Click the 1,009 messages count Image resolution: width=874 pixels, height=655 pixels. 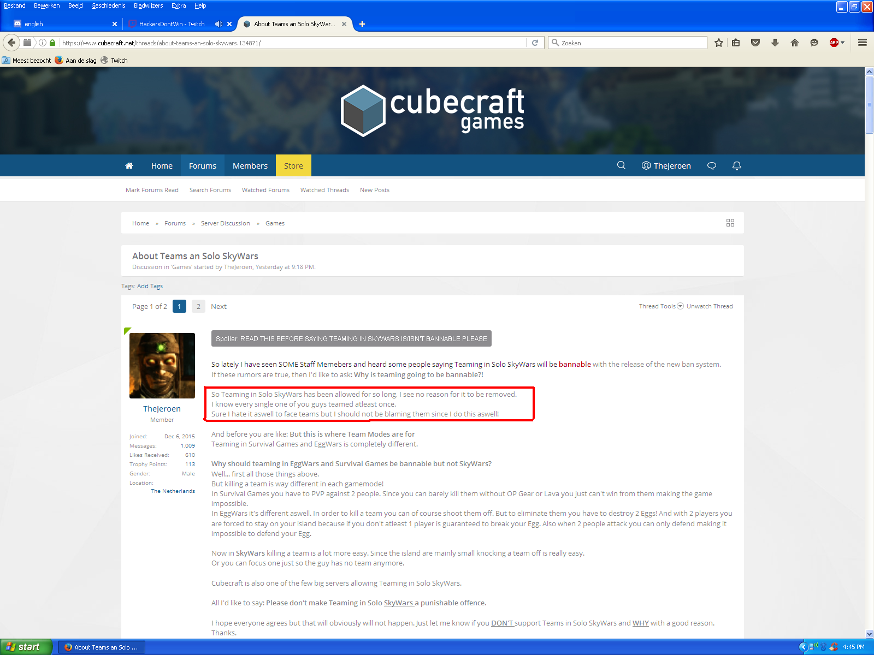tap(188, 446)
